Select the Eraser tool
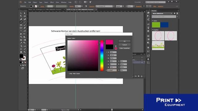This screenshot has width=198, height=111. (25, 28)
